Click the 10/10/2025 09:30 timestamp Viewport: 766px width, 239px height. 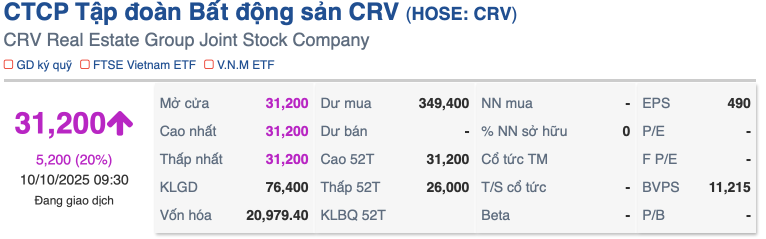(x=74, y=180)
